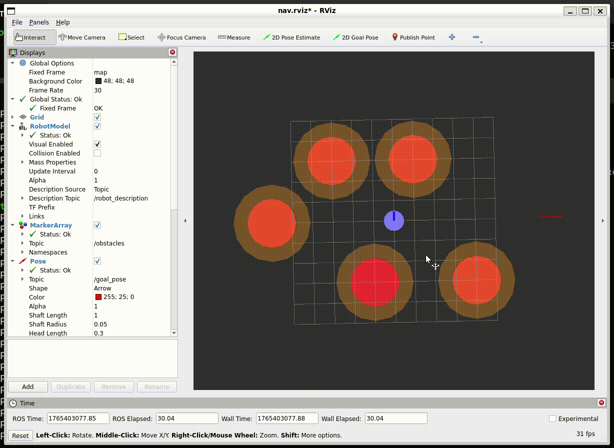Collapse the Global Options tree item
Image resolution: width=614 pixels, height=448 pixels.
point(12,63)
